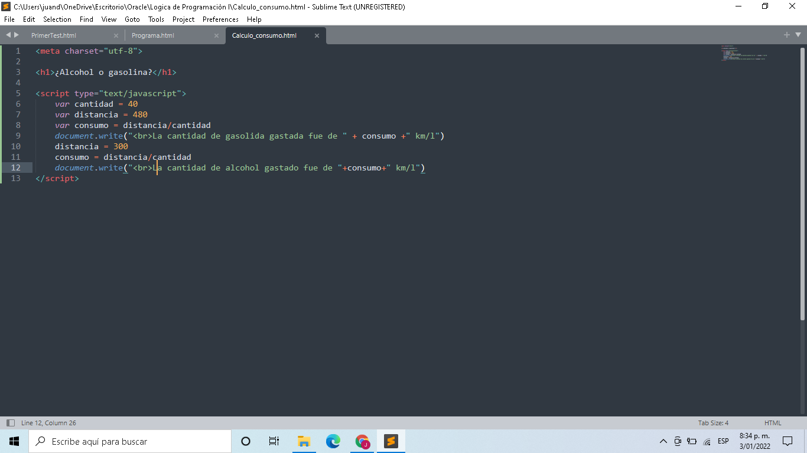Image resolution: width=807 pixels, height=453 pixels.
Task: Open the Tools menu
Action: 156,19
